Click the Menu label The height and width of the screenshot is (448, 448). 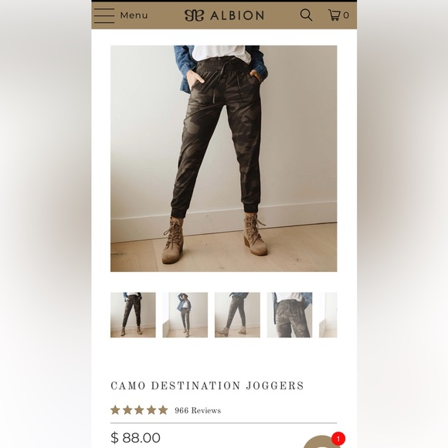[134, 15]
